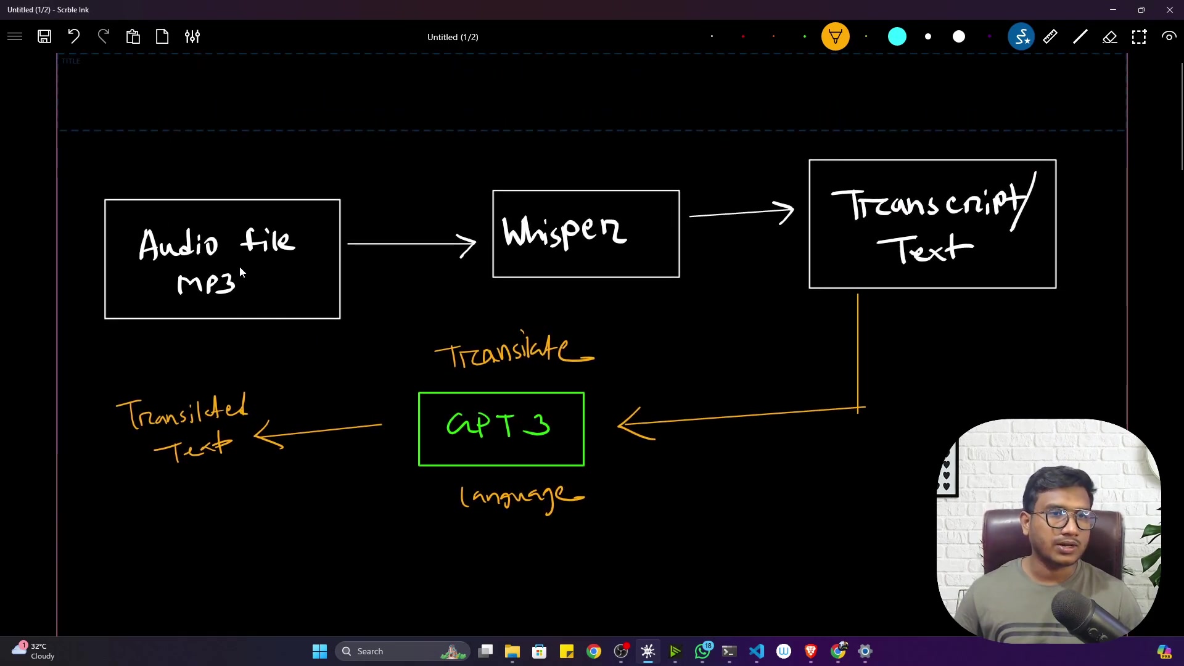Toggle the eye view mode icon
The width and height of the screenshot is (1184, 666).
pyautogui.click(x=1169, y=36)
